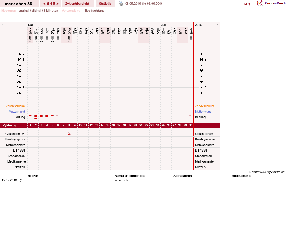Collapse chart with top-right < arrow
The width and height of the screenshot is (286, 228).
point(217,25)
